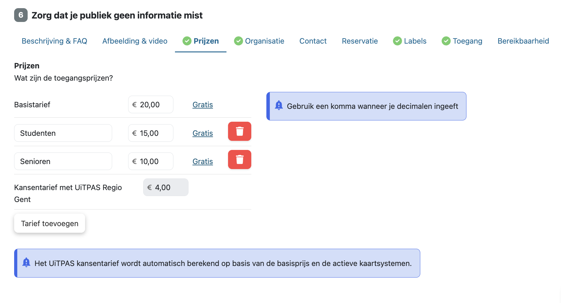The image size is (561, 303).
Task: Click the green checkmark beside Organisatie
Action: (238, 41)
